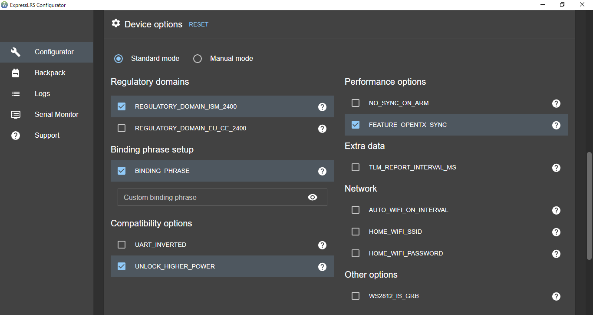Screen dimensions: 593x315
Task: Open help for BINDING_PHRASE option
Action: 322,171
